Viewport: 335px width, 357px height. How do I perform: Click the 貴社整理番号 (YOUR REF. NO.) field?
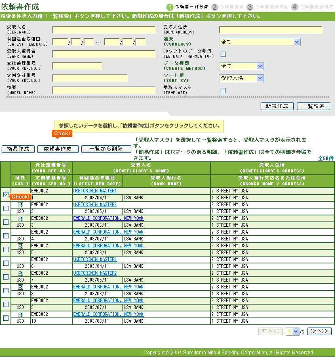(x=77, y=66)
